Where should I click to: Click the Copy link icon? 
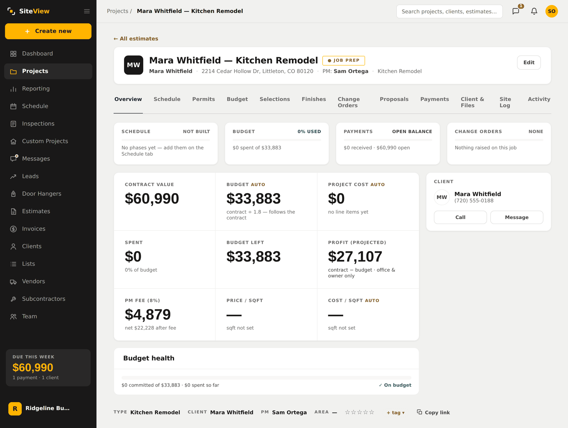tap(419, 412)
